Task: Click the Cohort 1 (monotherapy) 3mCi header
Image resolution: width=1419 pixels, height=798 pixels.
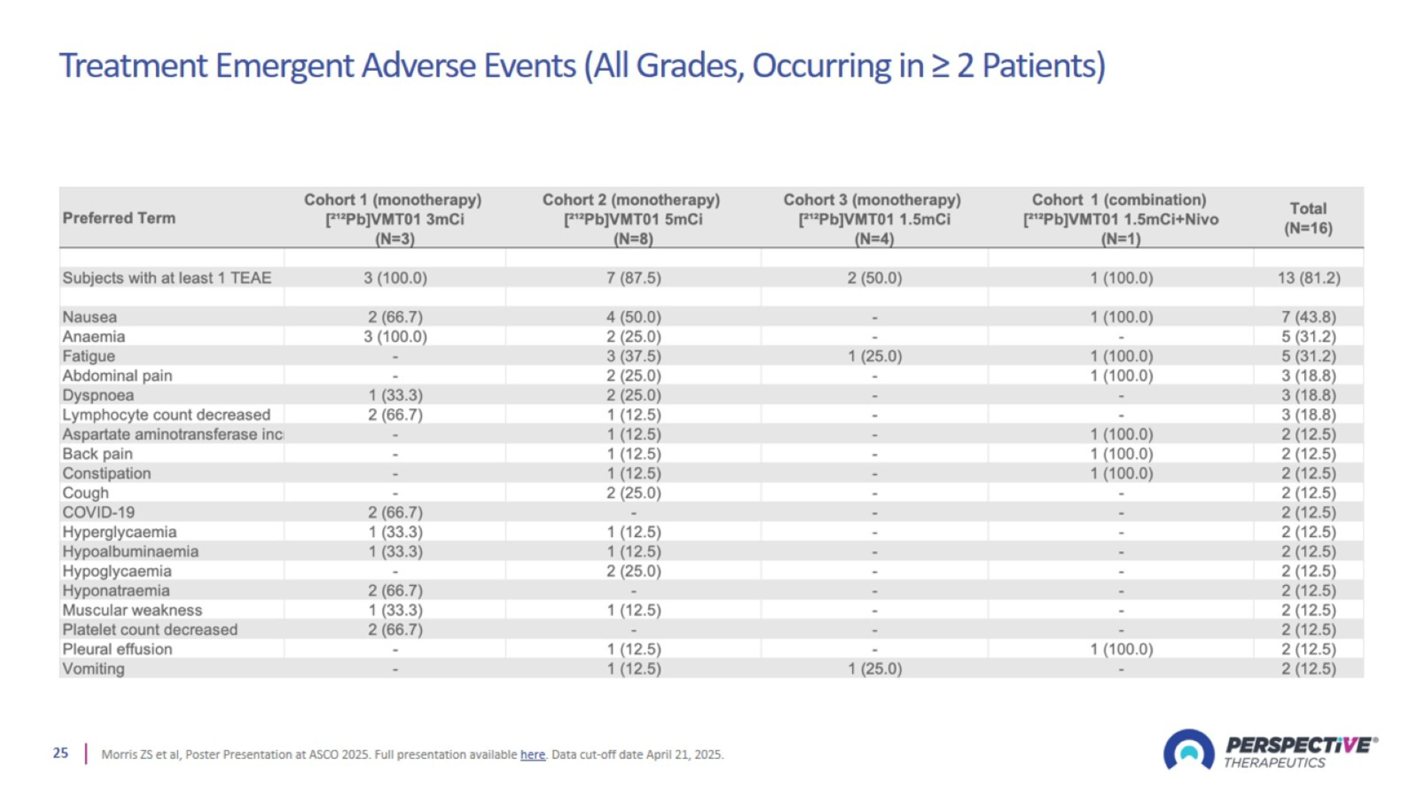Action: tap(394, 219)
